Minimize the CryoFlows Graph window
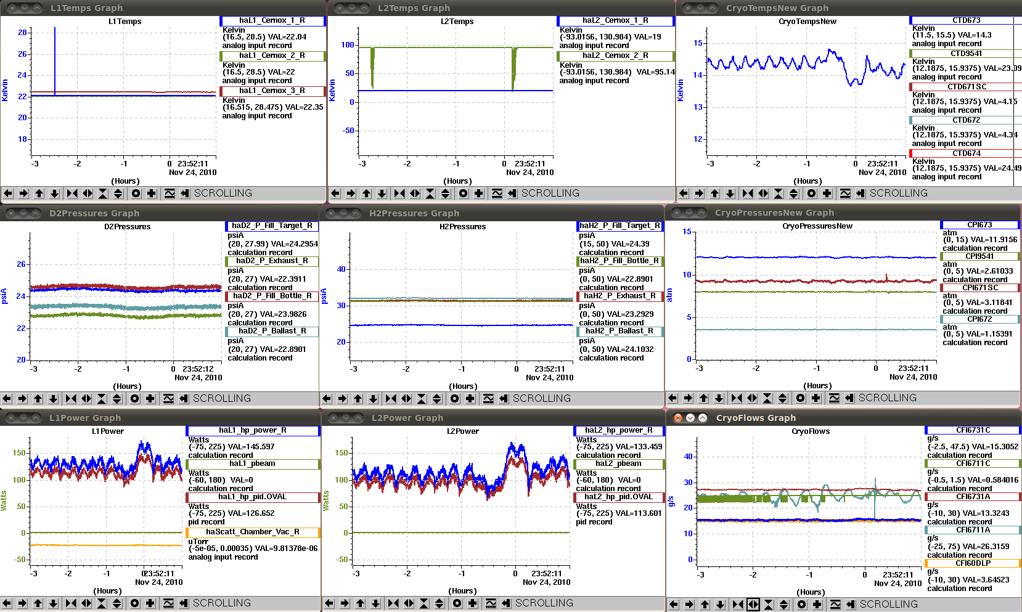The height and width of the screenshot is (612, 1022). coord(690,418)
